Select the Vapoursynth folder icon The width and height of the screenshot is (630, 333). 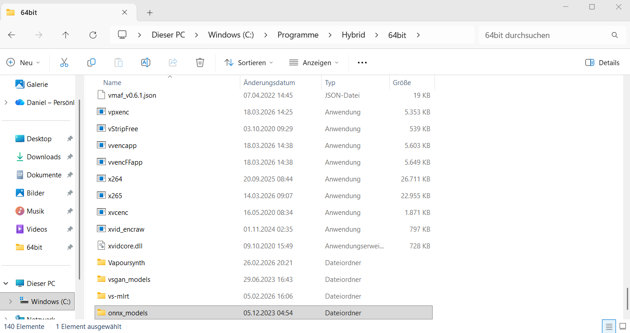pyautogui.click(x=101, y=262)
